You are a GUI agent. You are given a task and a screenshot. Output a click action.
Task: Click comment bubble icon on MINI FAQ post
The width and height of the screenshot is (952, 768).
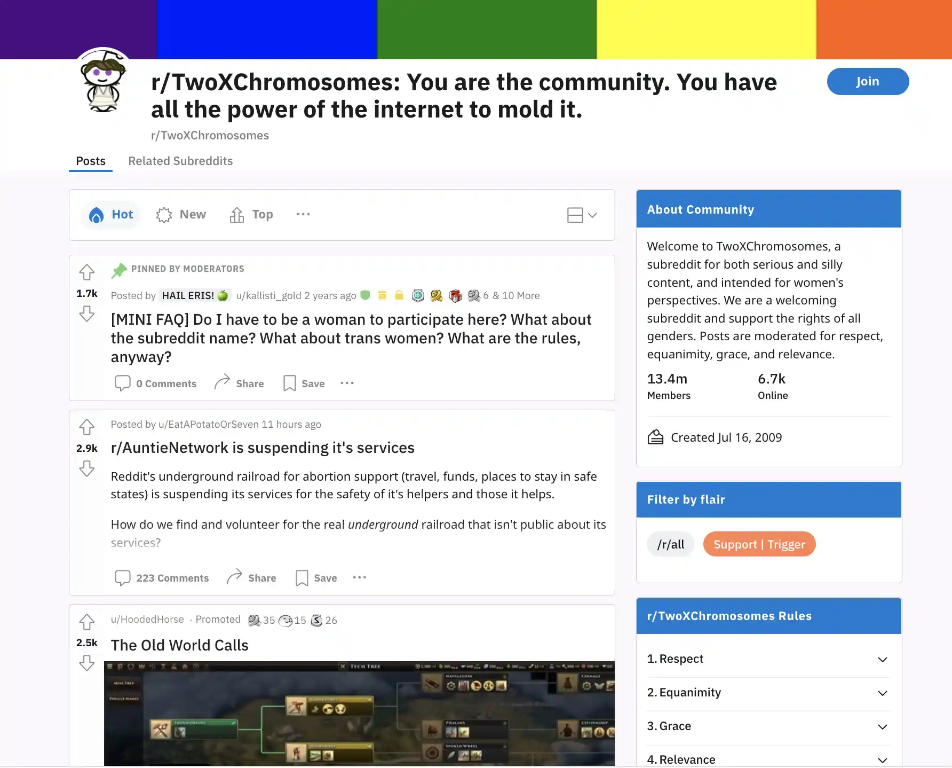point(123,383)
